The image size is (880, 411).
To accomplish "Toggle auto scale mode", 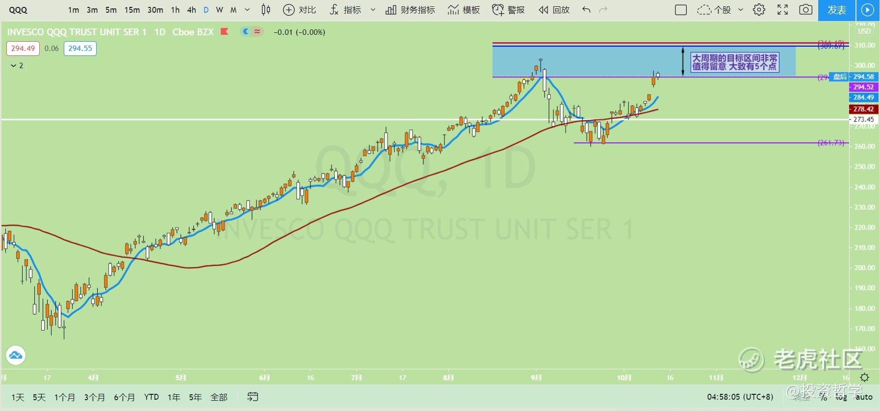I will [864, 397].
